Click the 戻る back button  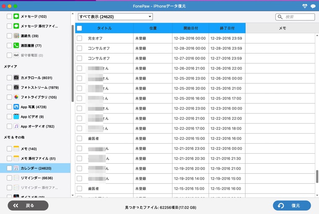point(28,206)
